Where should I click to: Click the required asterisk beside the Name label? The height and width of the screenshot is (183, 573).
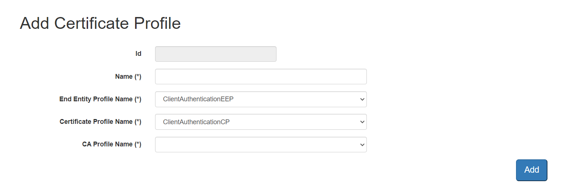point(138,77)
